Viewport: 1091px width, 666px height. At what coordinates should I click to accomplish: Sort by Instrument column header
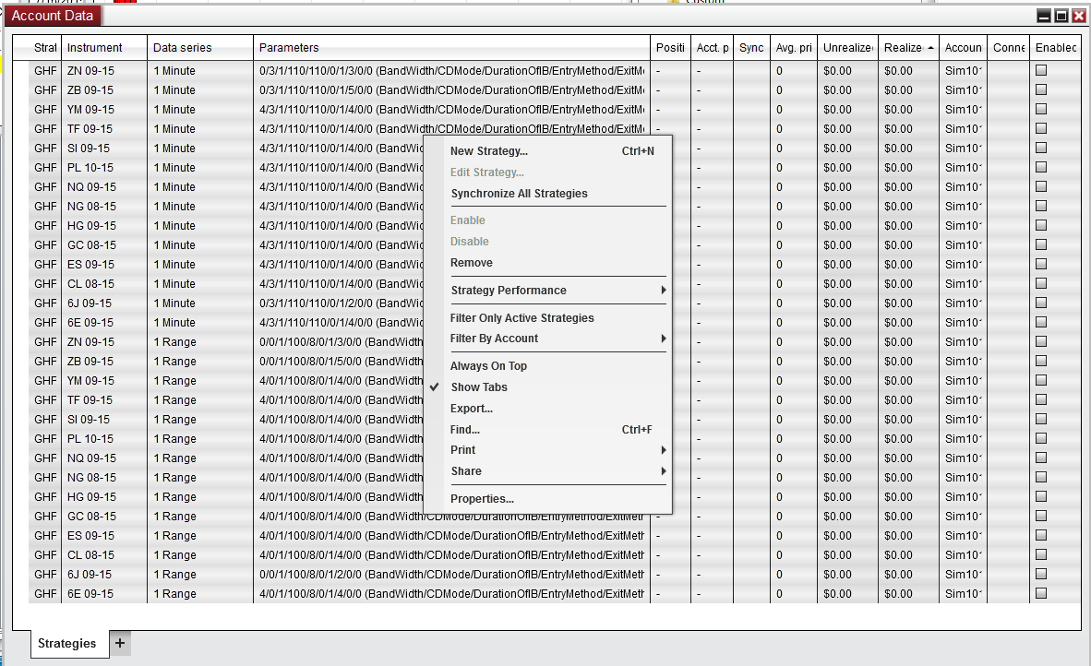(103, 47)
